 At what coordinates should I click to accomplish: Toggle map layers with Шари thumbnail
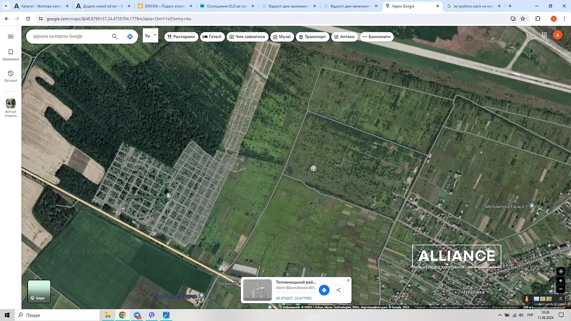[x=39, y=291]
